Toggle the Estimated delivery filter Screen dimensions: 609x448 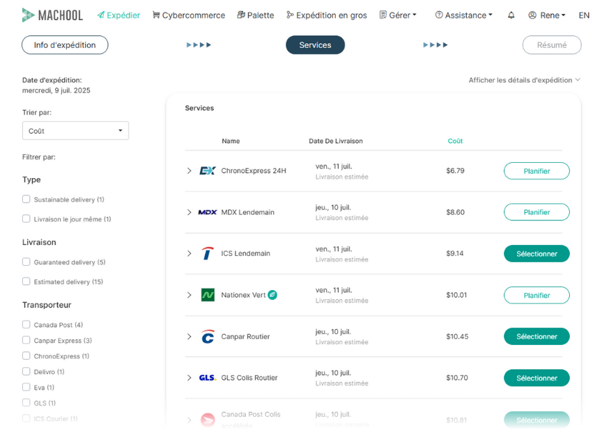26,281
